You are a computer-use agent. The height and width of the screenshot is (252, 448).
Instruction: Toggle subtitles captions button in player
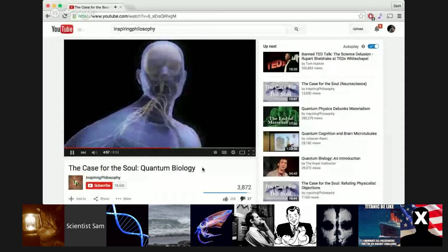point(224,152)
